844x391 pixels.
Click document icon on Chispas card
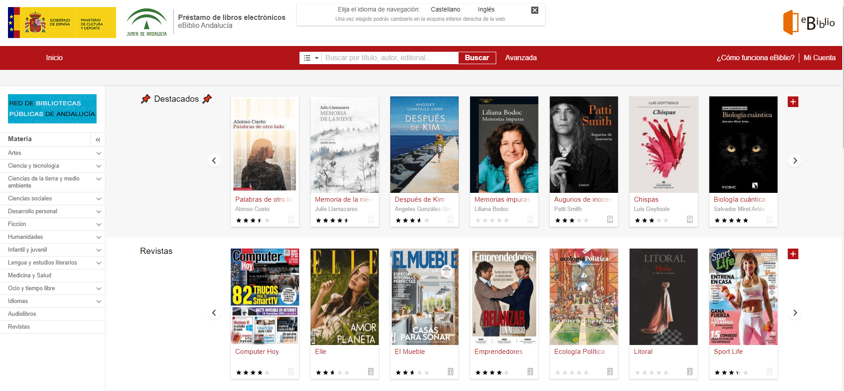[x=690, y=219]
